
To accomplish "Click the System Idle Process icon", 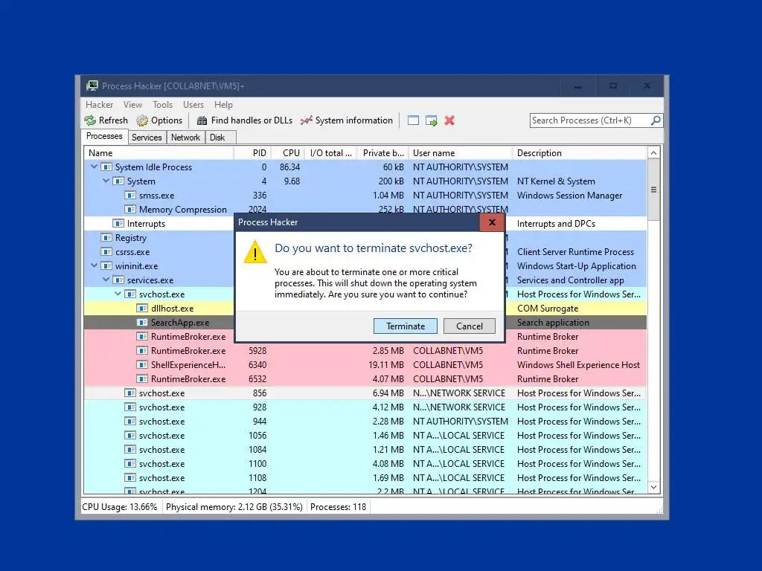I will 106,167.
